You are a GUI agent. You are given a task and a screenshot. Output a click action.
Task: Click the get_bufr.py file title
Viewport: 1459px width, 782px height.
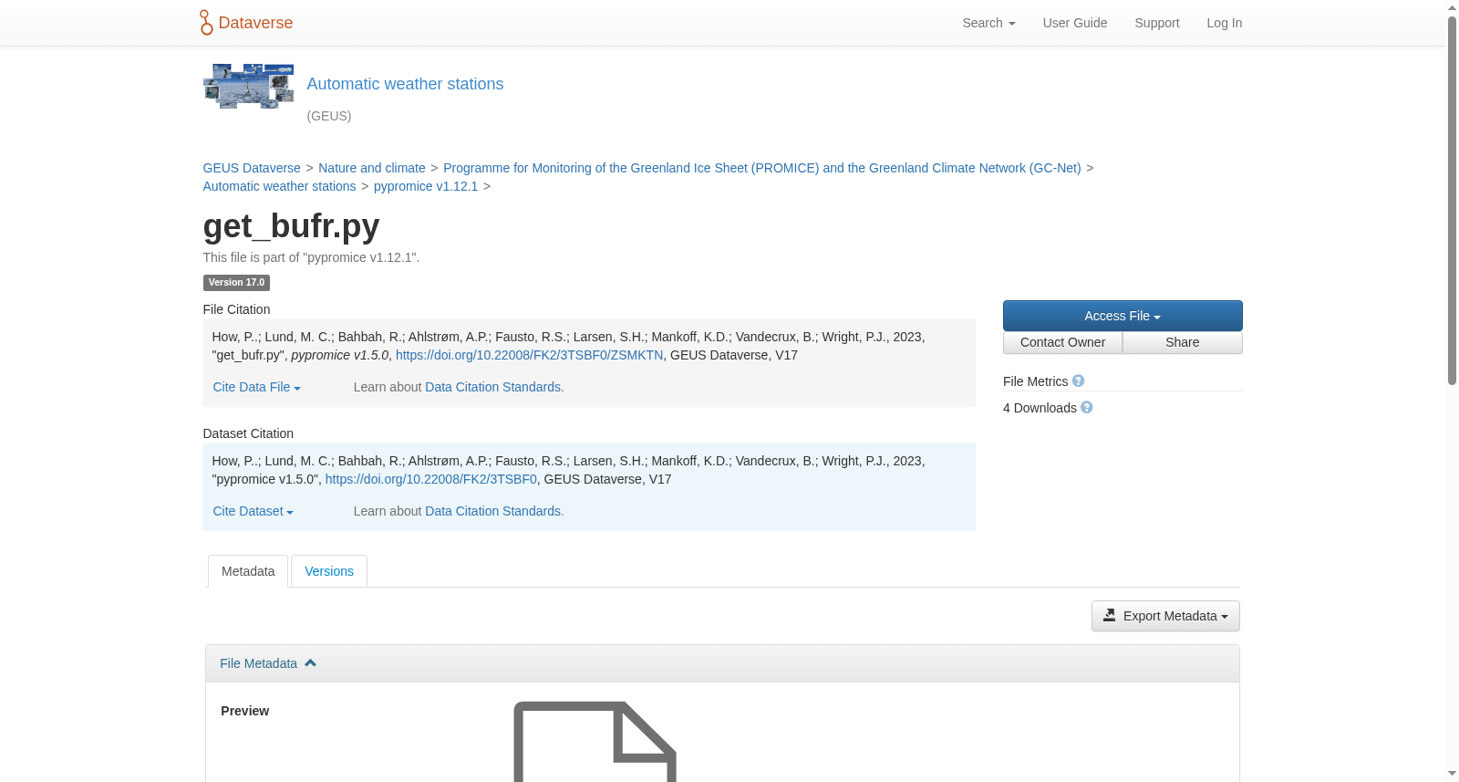point(291,225)
